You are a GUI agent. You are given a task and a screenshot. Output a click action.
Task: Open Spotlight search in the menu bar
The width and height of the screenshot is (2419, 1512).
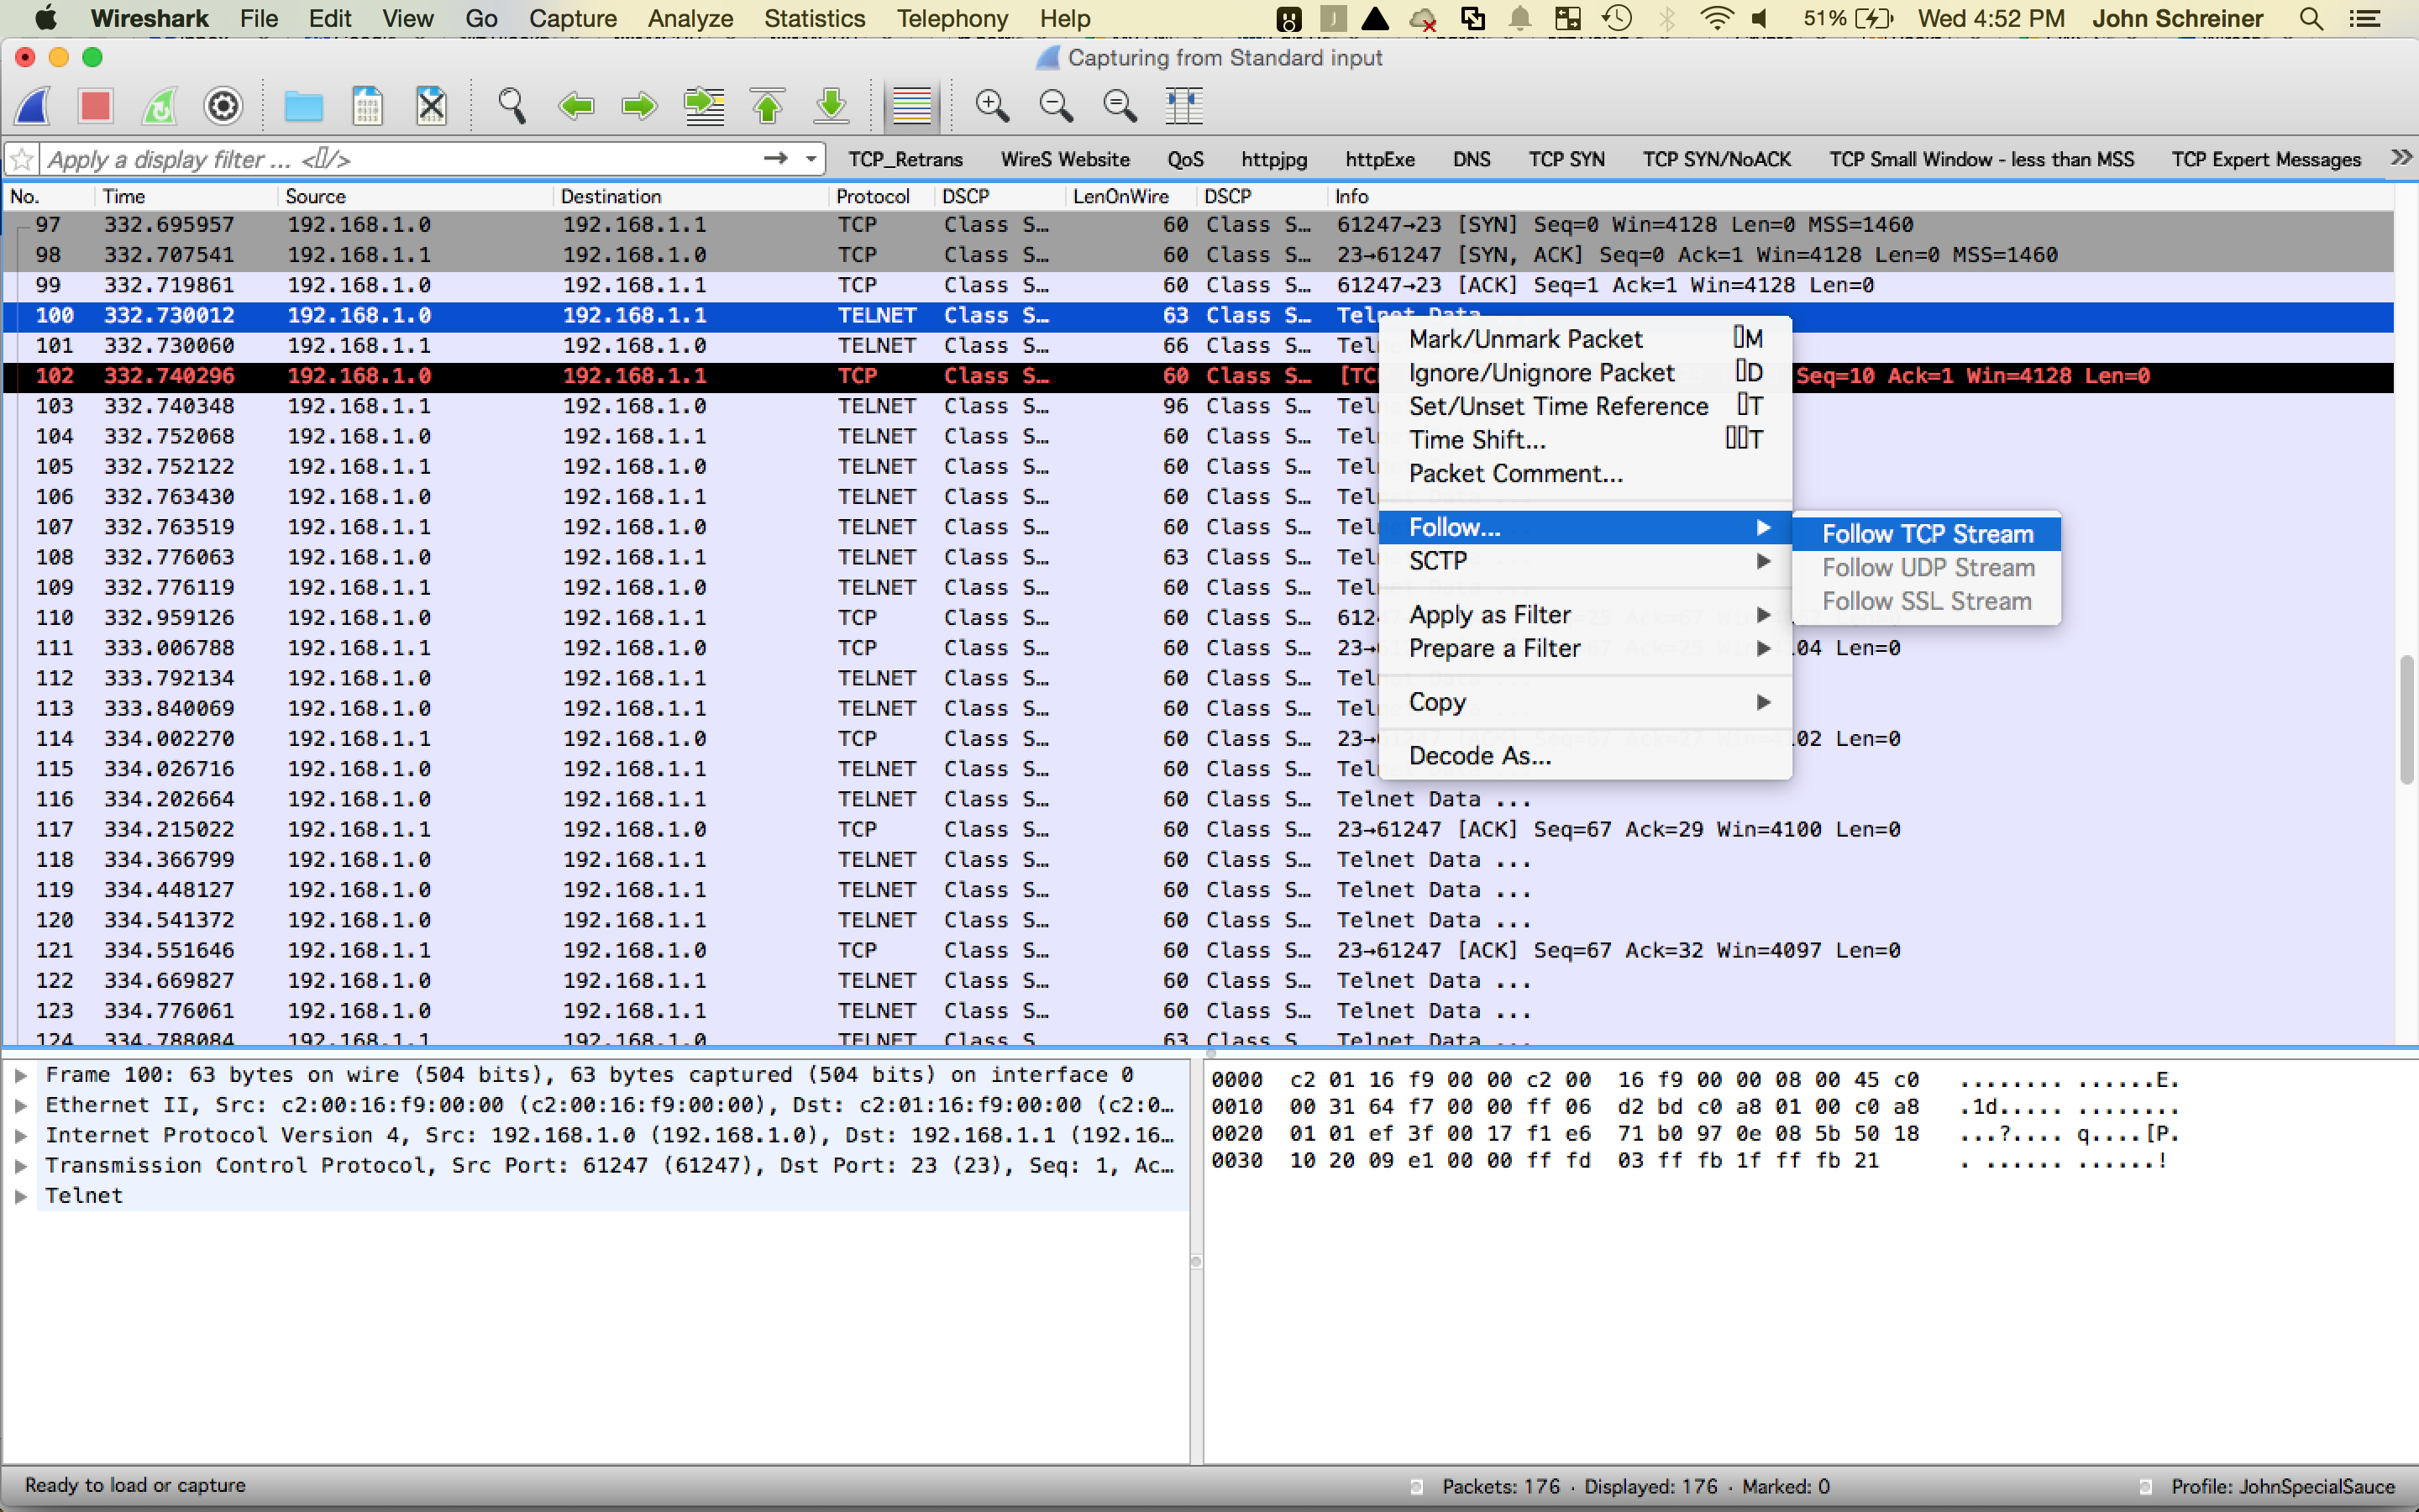click(x=2311, y=18)
